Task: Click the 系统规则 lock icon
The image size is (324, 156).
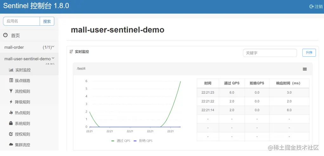Action: pyautogui.click(x=11, y=123)
